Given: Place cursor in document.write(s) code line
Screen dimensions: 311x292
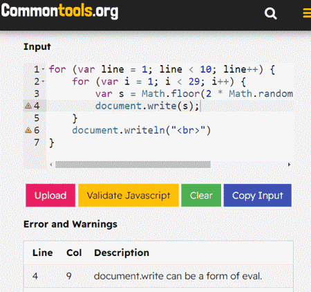Looking at the screenshot, I should [147, 106].
